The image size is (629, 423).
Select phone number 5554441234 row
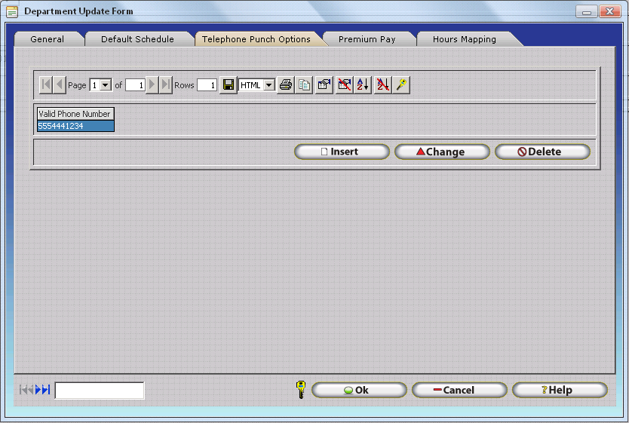[75, 126]
